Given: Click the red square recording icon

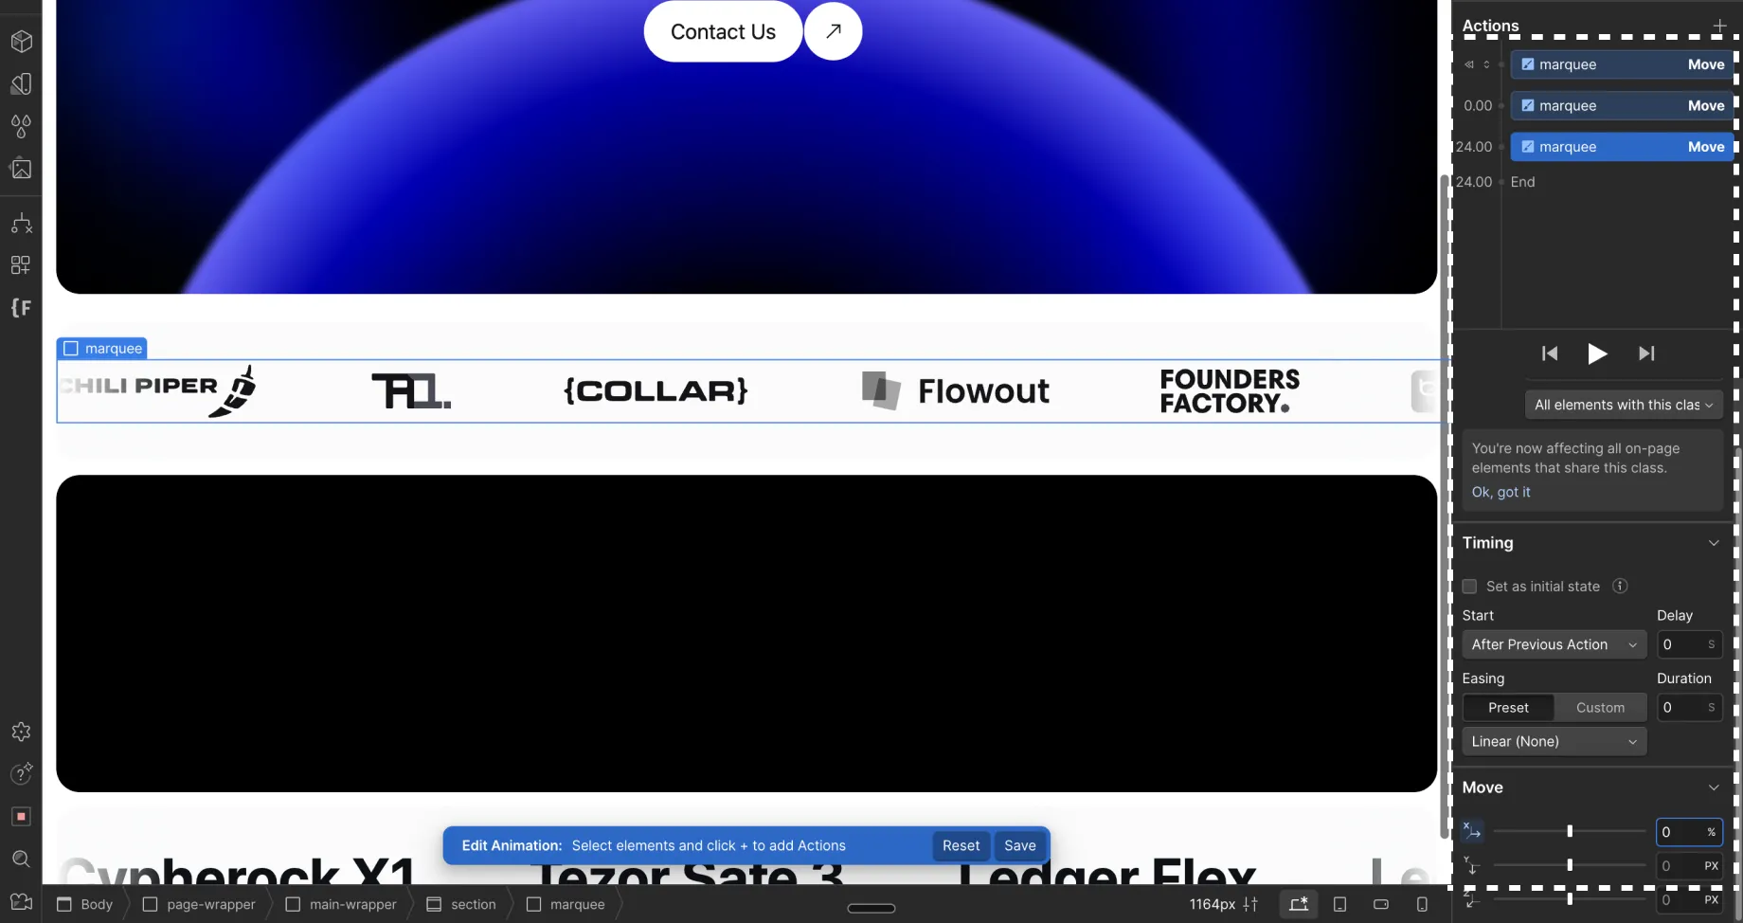Looking at the screenshot, I should (21, 816).
